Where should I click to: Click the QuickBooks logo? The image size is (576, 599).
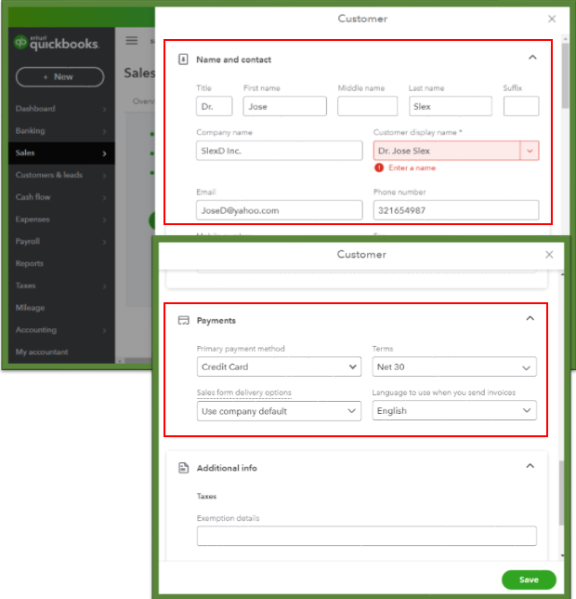(x=56, y=43)
